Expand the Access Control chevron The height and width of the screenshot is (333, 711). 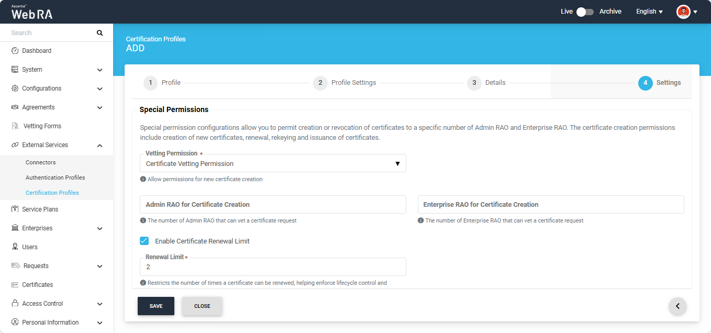pos(100,304)
